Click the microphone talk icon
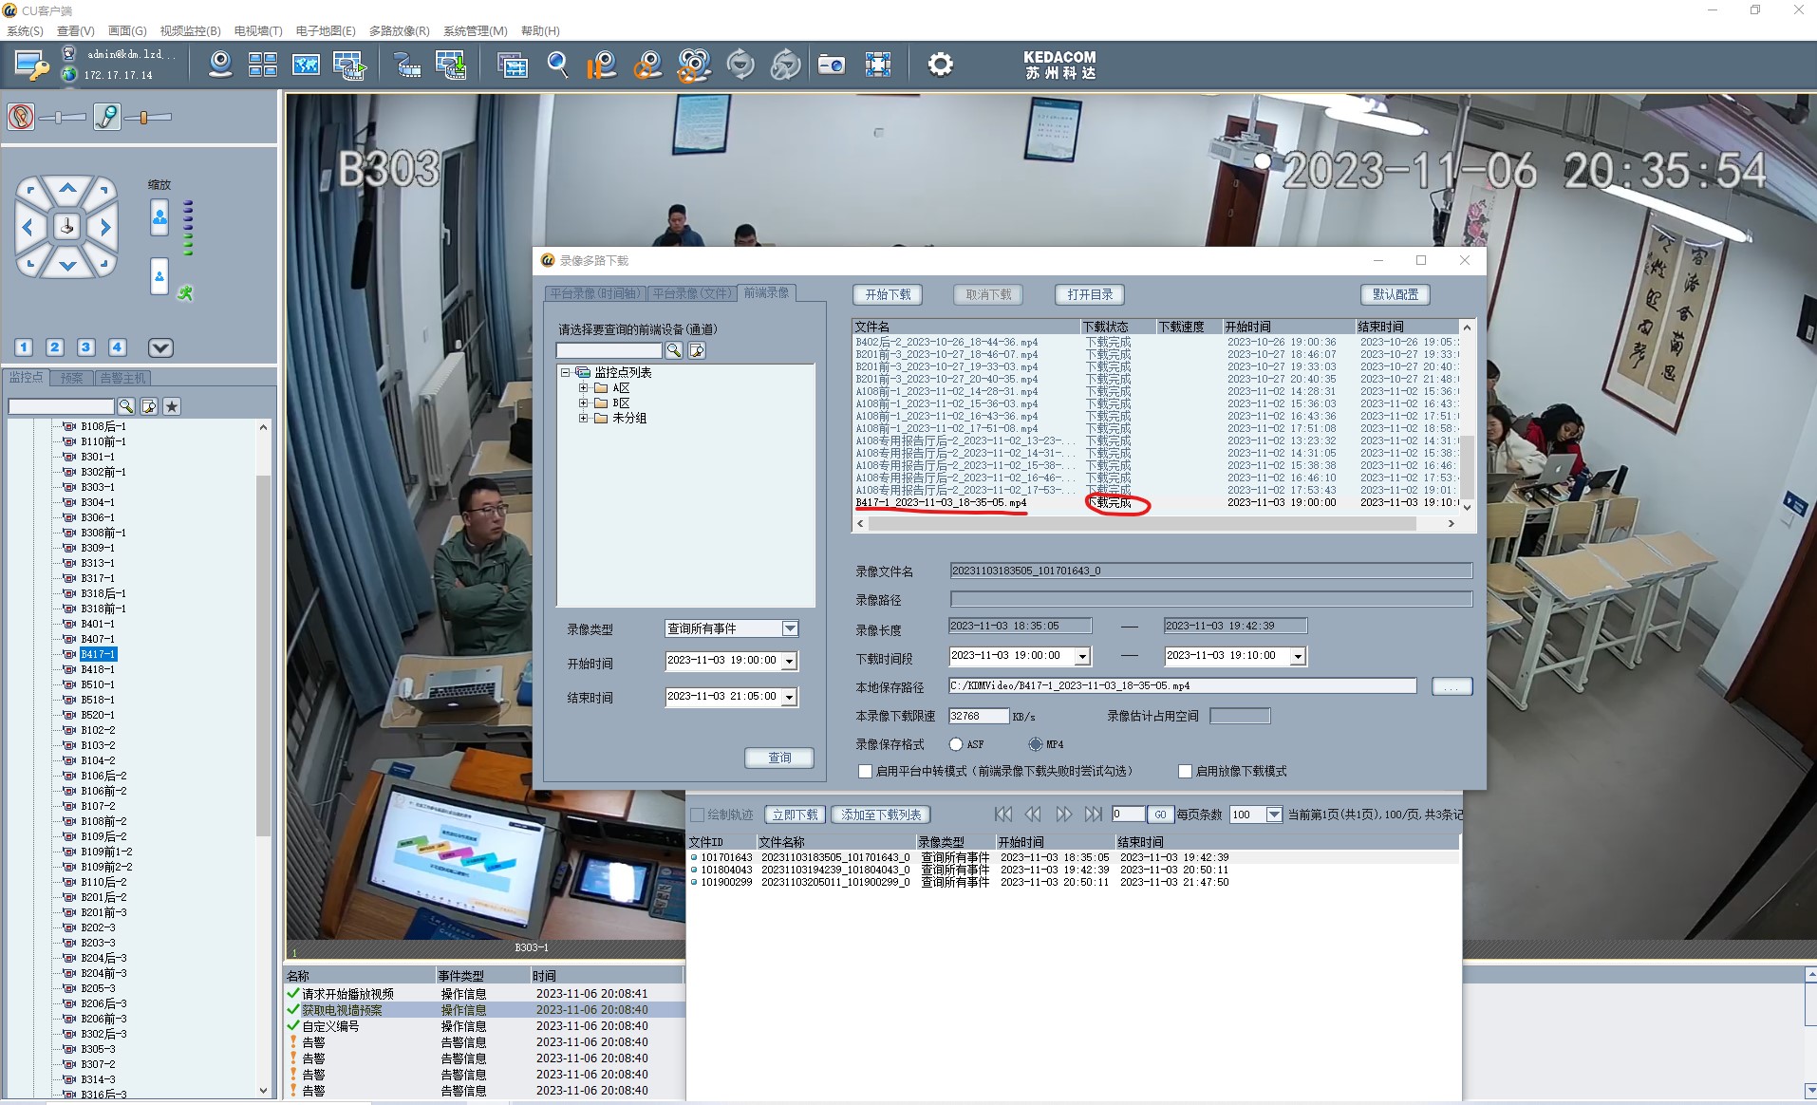The width and height of the screenshot is (1817, 1105). (107, 117)
